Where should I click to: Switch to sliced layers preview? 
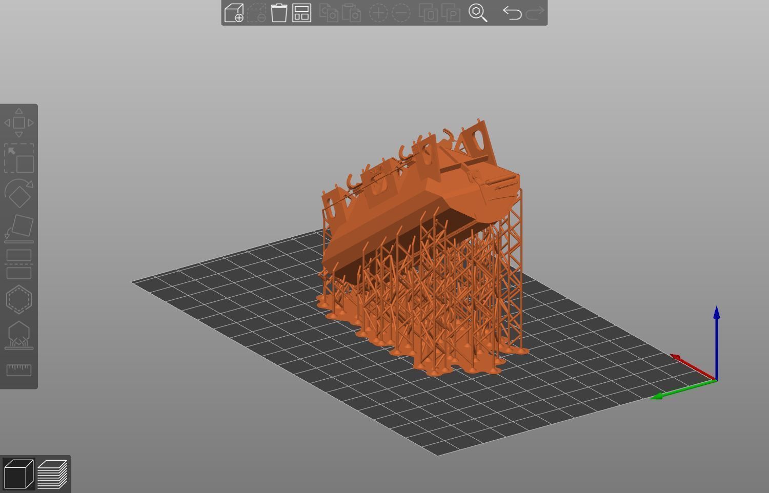point(52,474)
